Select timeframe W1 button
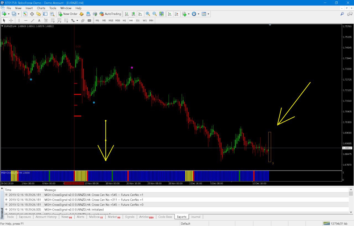 [x=144, y=20]
